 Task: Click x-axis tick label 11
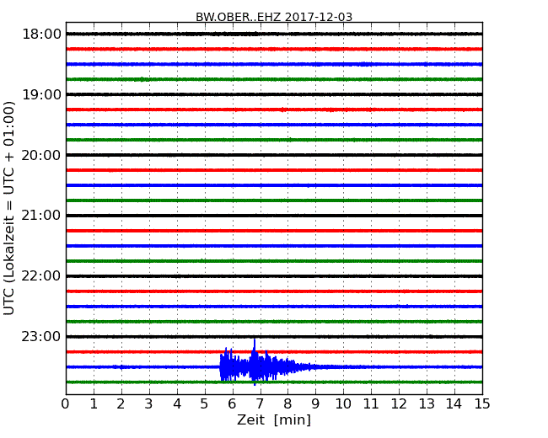371,404
